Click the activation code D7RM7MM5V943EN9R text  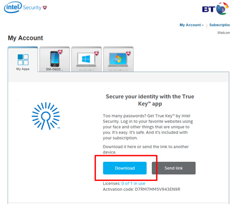pyautogui.click(x=158, y=189)
